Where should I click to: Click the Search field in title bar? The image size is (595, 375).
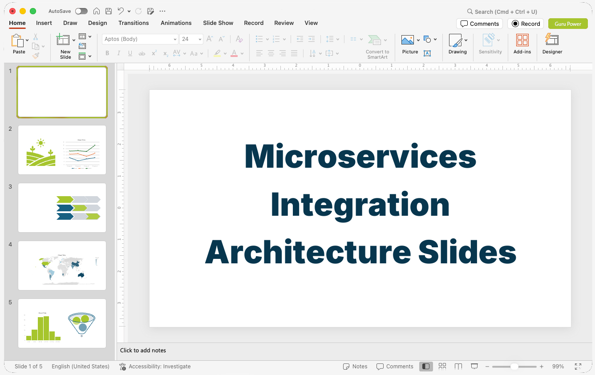[x=502, y=12]
